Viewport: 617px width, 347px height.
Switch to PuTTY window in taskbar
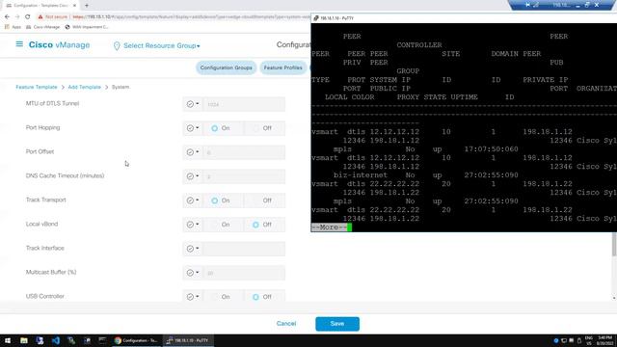pyautogui.click(x=188, y=340)
